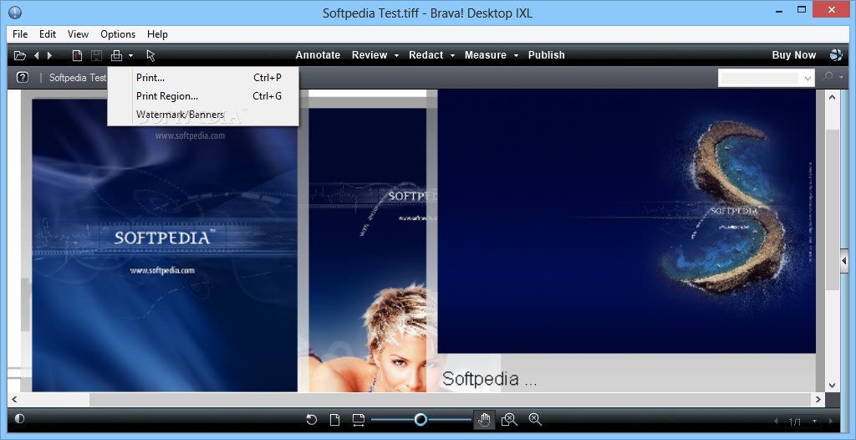Expand the Measure dropdown arrow
856x440 pixels.
[516, 56]
